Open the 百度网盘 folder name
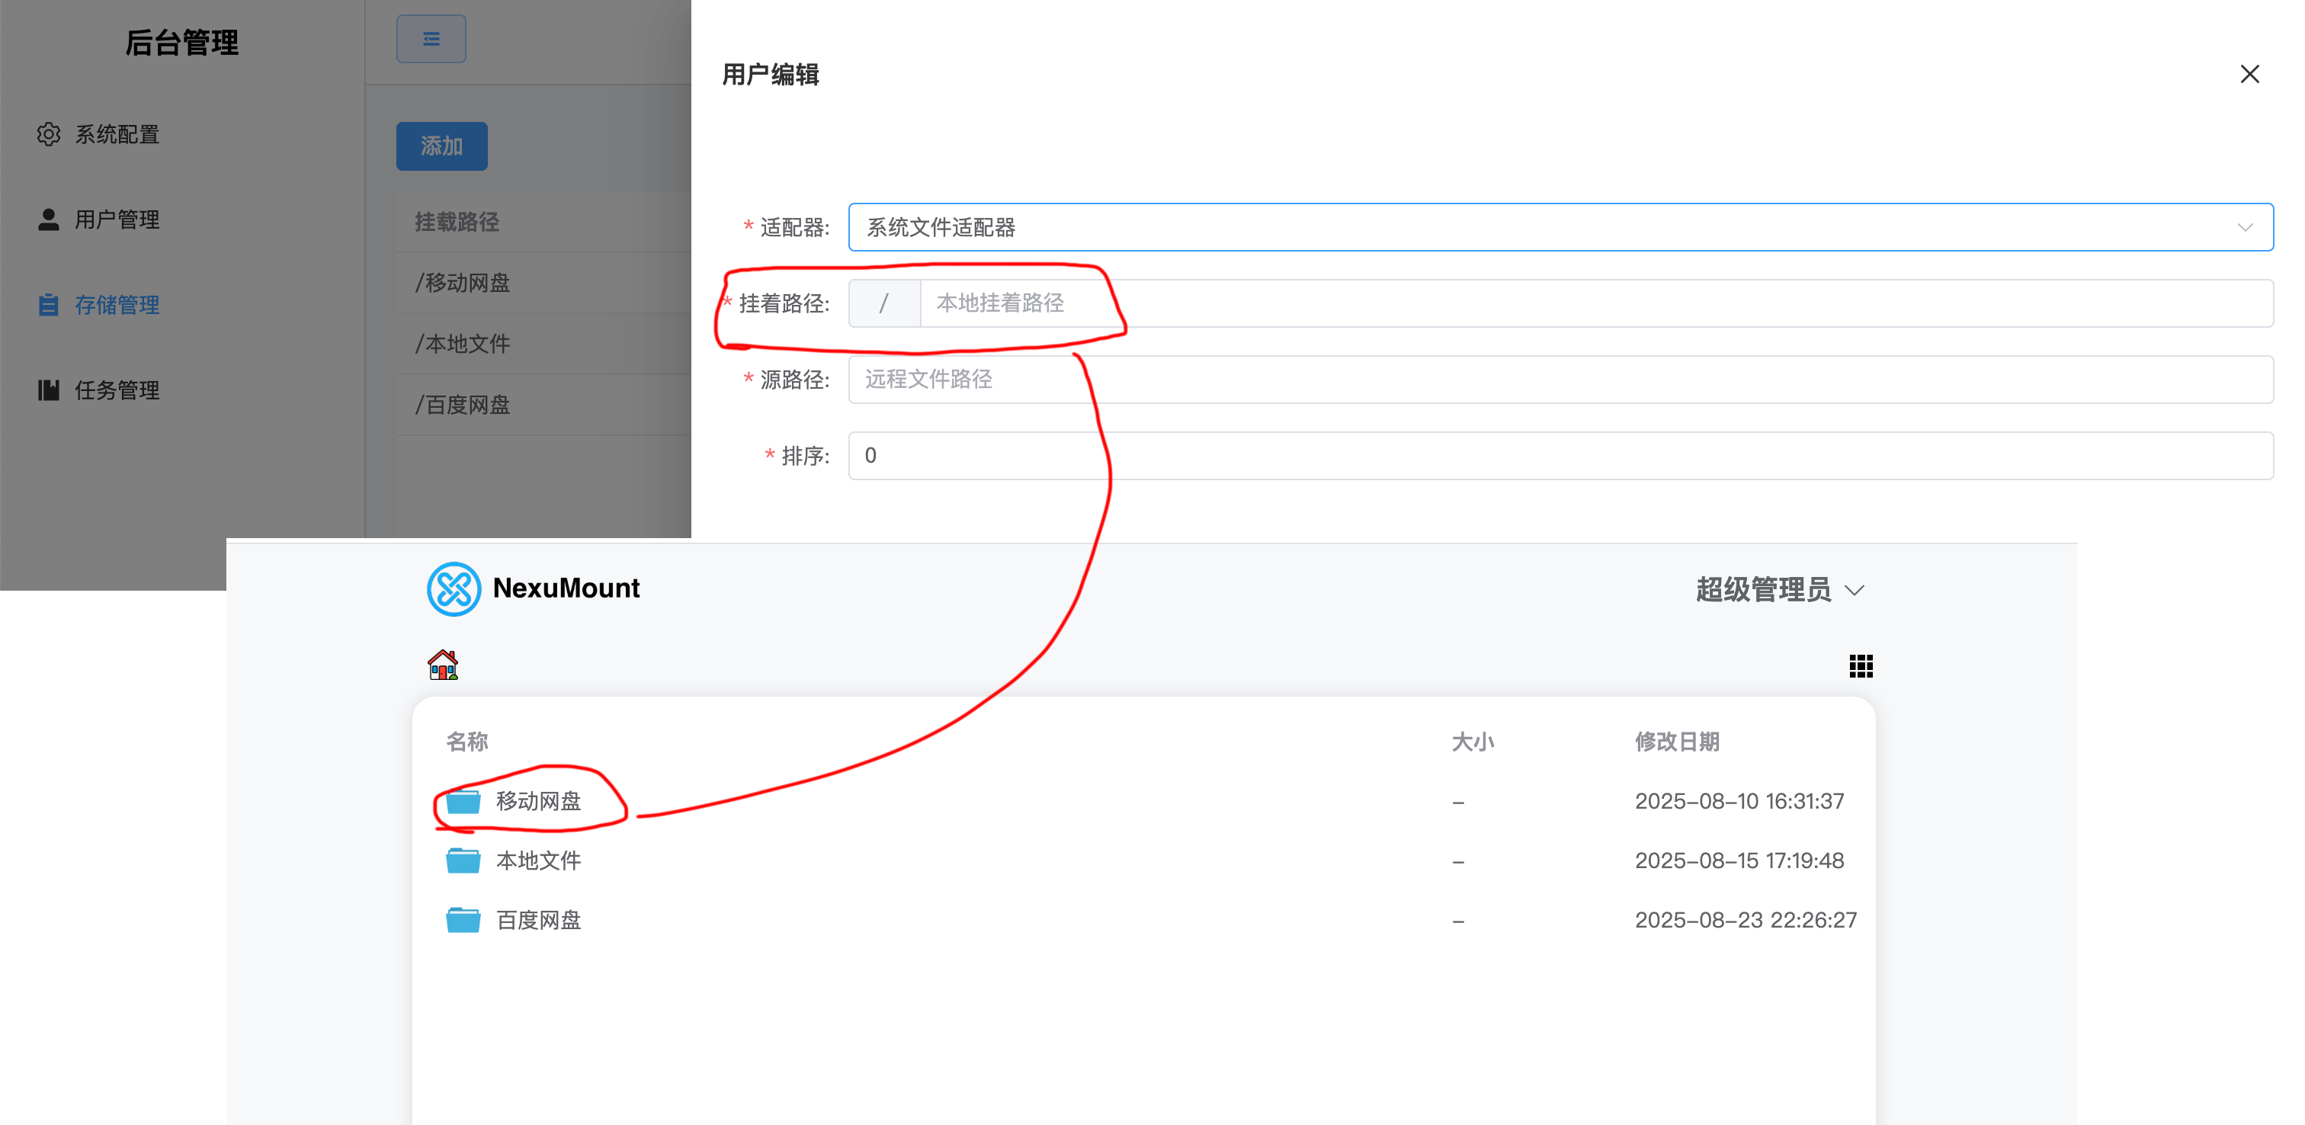 (539, 920)
